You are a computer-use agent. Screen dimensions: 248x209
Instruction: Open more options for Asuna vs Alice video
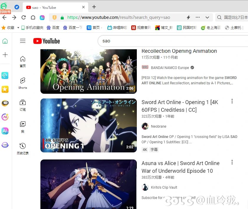(232, 162)
